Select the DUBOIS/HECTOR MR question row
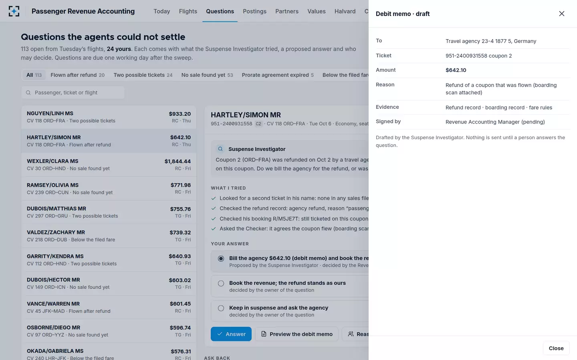The height and width of the screenshot is (360, 577). coord(109,283)
